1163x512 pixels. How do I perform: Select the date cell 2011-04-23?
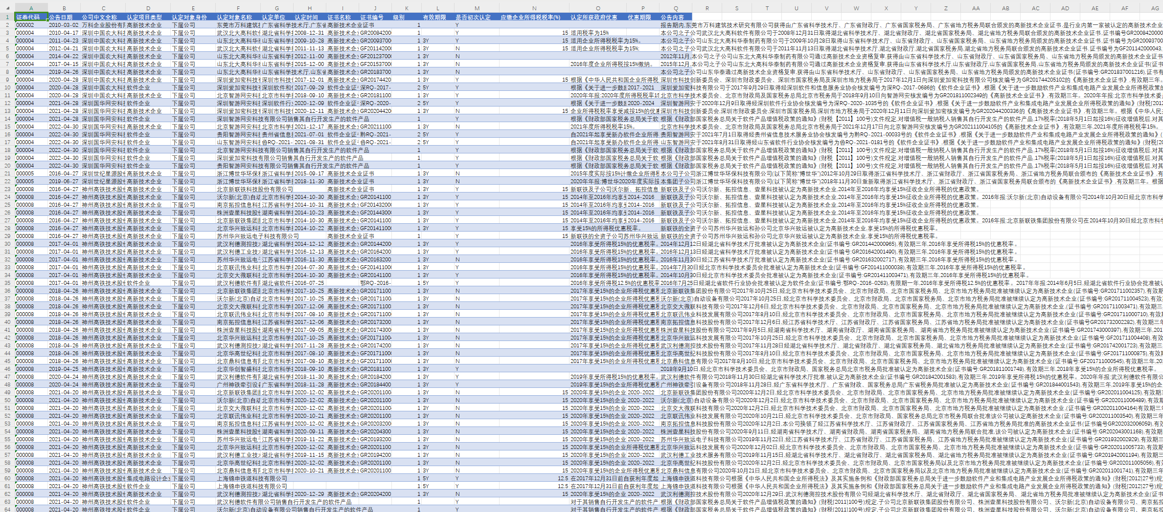(64, 41)
